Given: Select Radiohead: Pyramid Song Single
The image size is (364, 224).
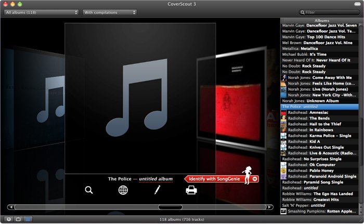Looking at the screenshot, I should (x=319, y=182).
